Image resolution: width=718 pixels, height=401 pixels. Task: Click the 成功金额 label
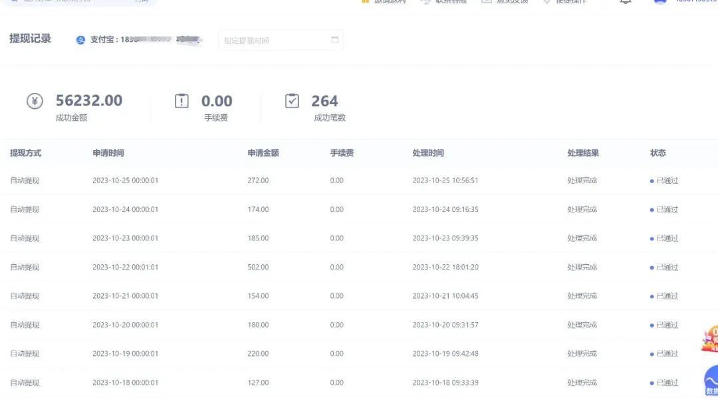coord(71,118)
